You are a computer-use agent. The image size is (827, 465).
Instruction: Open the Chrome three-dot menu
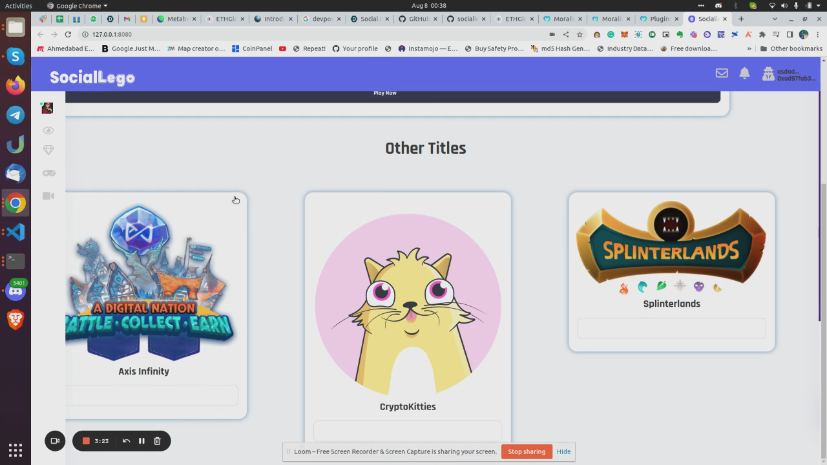(817, 34)
